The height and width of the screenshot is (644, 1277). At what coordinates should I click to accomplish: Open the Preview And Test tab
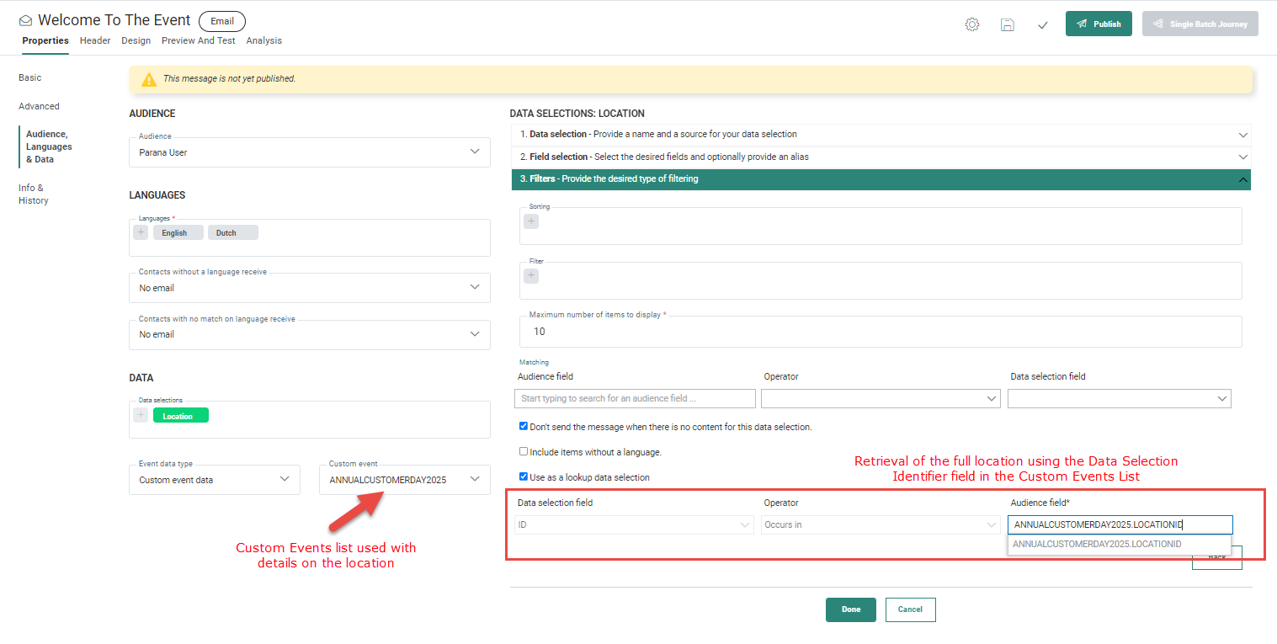pyautogui.click(x=199, y=40)
